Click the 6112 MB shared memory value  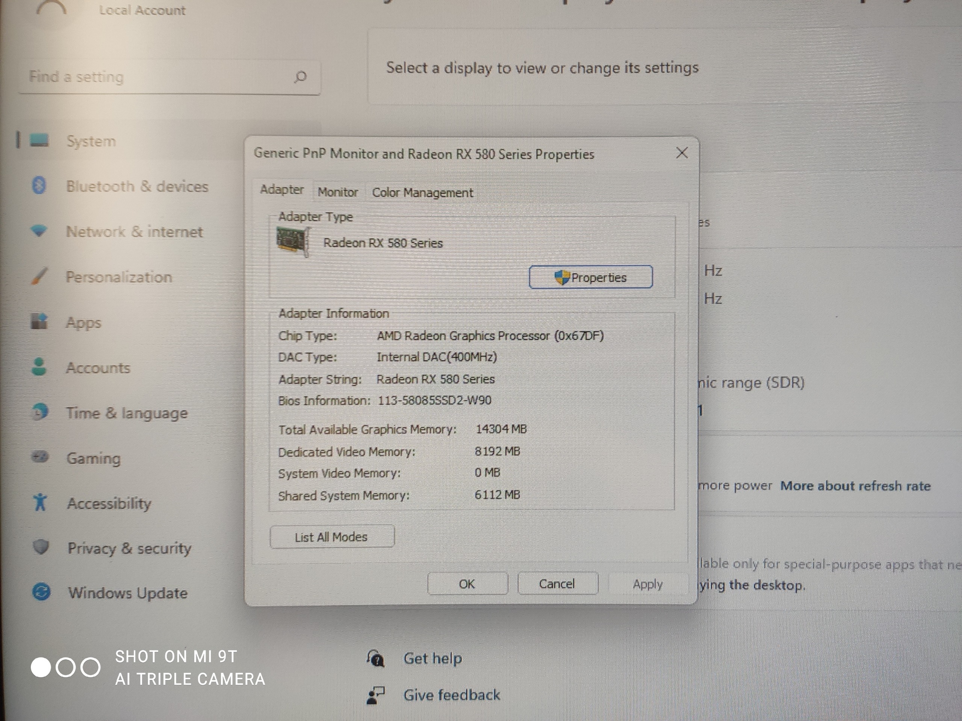[x=498, y=495]
